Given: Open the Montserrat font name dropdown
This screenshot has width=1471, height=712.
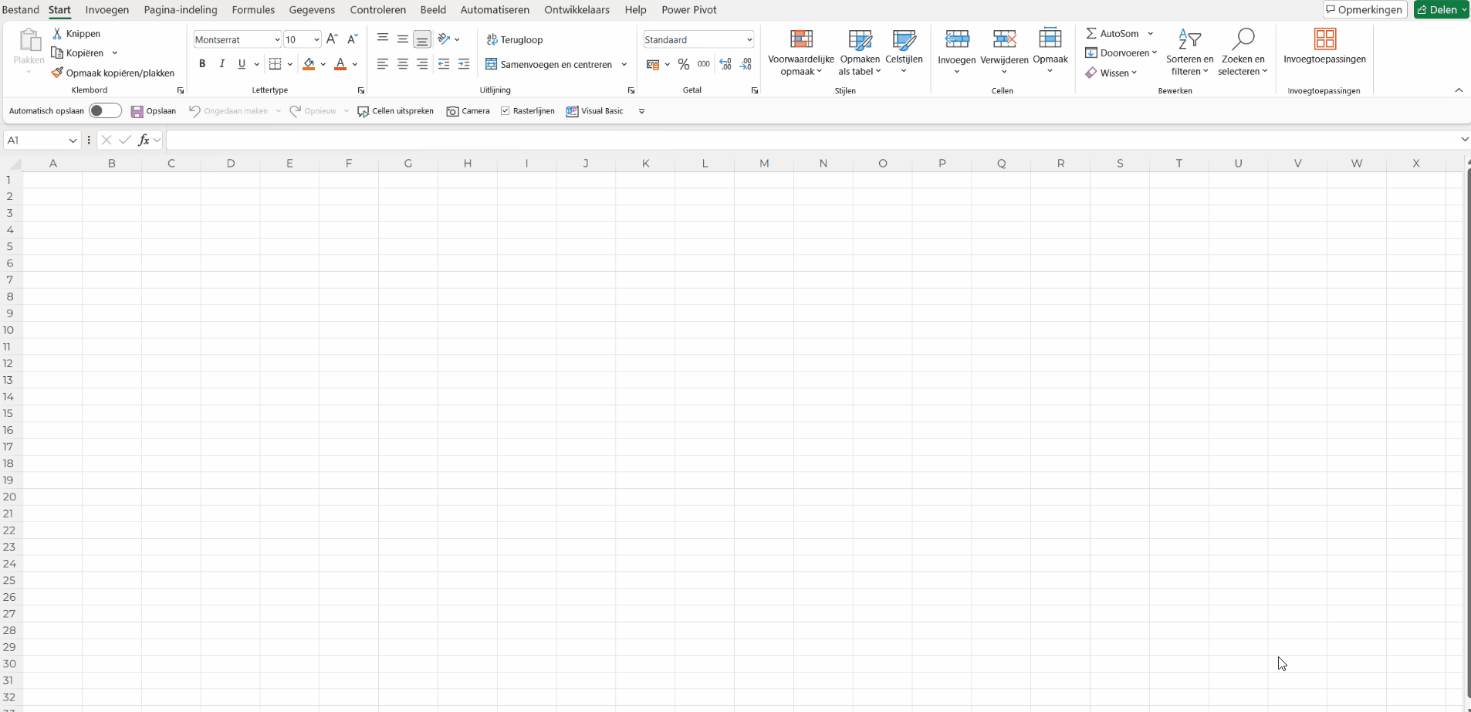Looking at the screenshot, I should click(x=277, y=39).
